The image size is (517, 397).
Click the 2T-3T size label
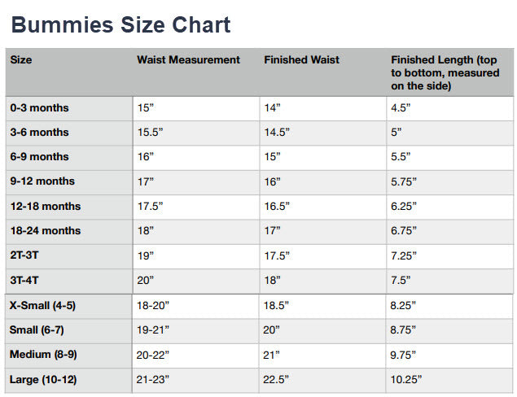tap(26, 255)
